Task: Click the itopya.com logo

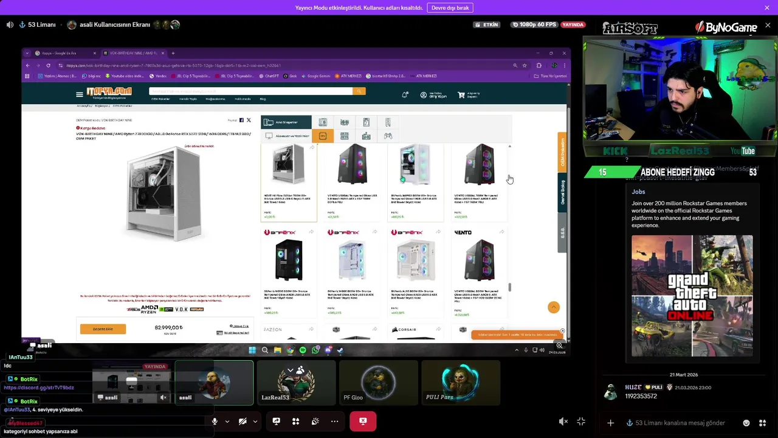Action: [109, 92]
